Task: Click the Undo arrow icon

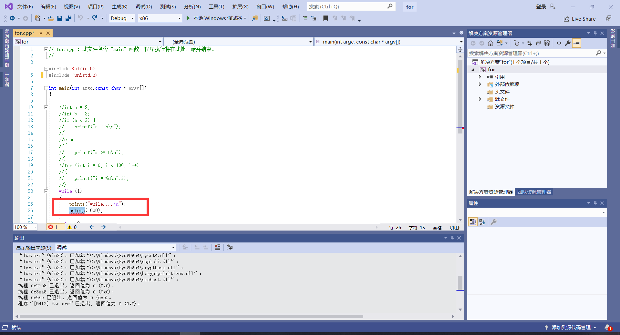Action: click(80, 18)
